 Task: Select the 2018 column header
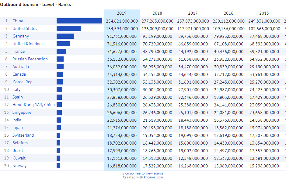pos(157,13)
